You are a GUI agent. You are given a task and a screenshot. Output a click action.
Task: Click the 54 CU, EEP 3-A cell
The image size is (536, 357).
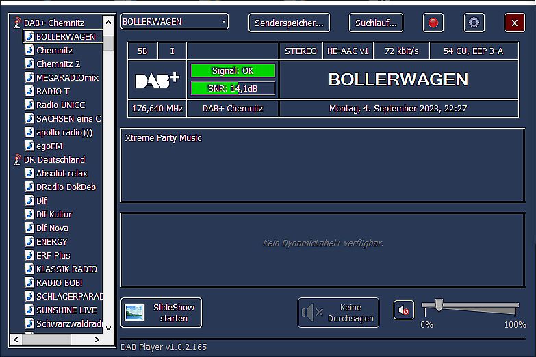click(x=474, y=51)
